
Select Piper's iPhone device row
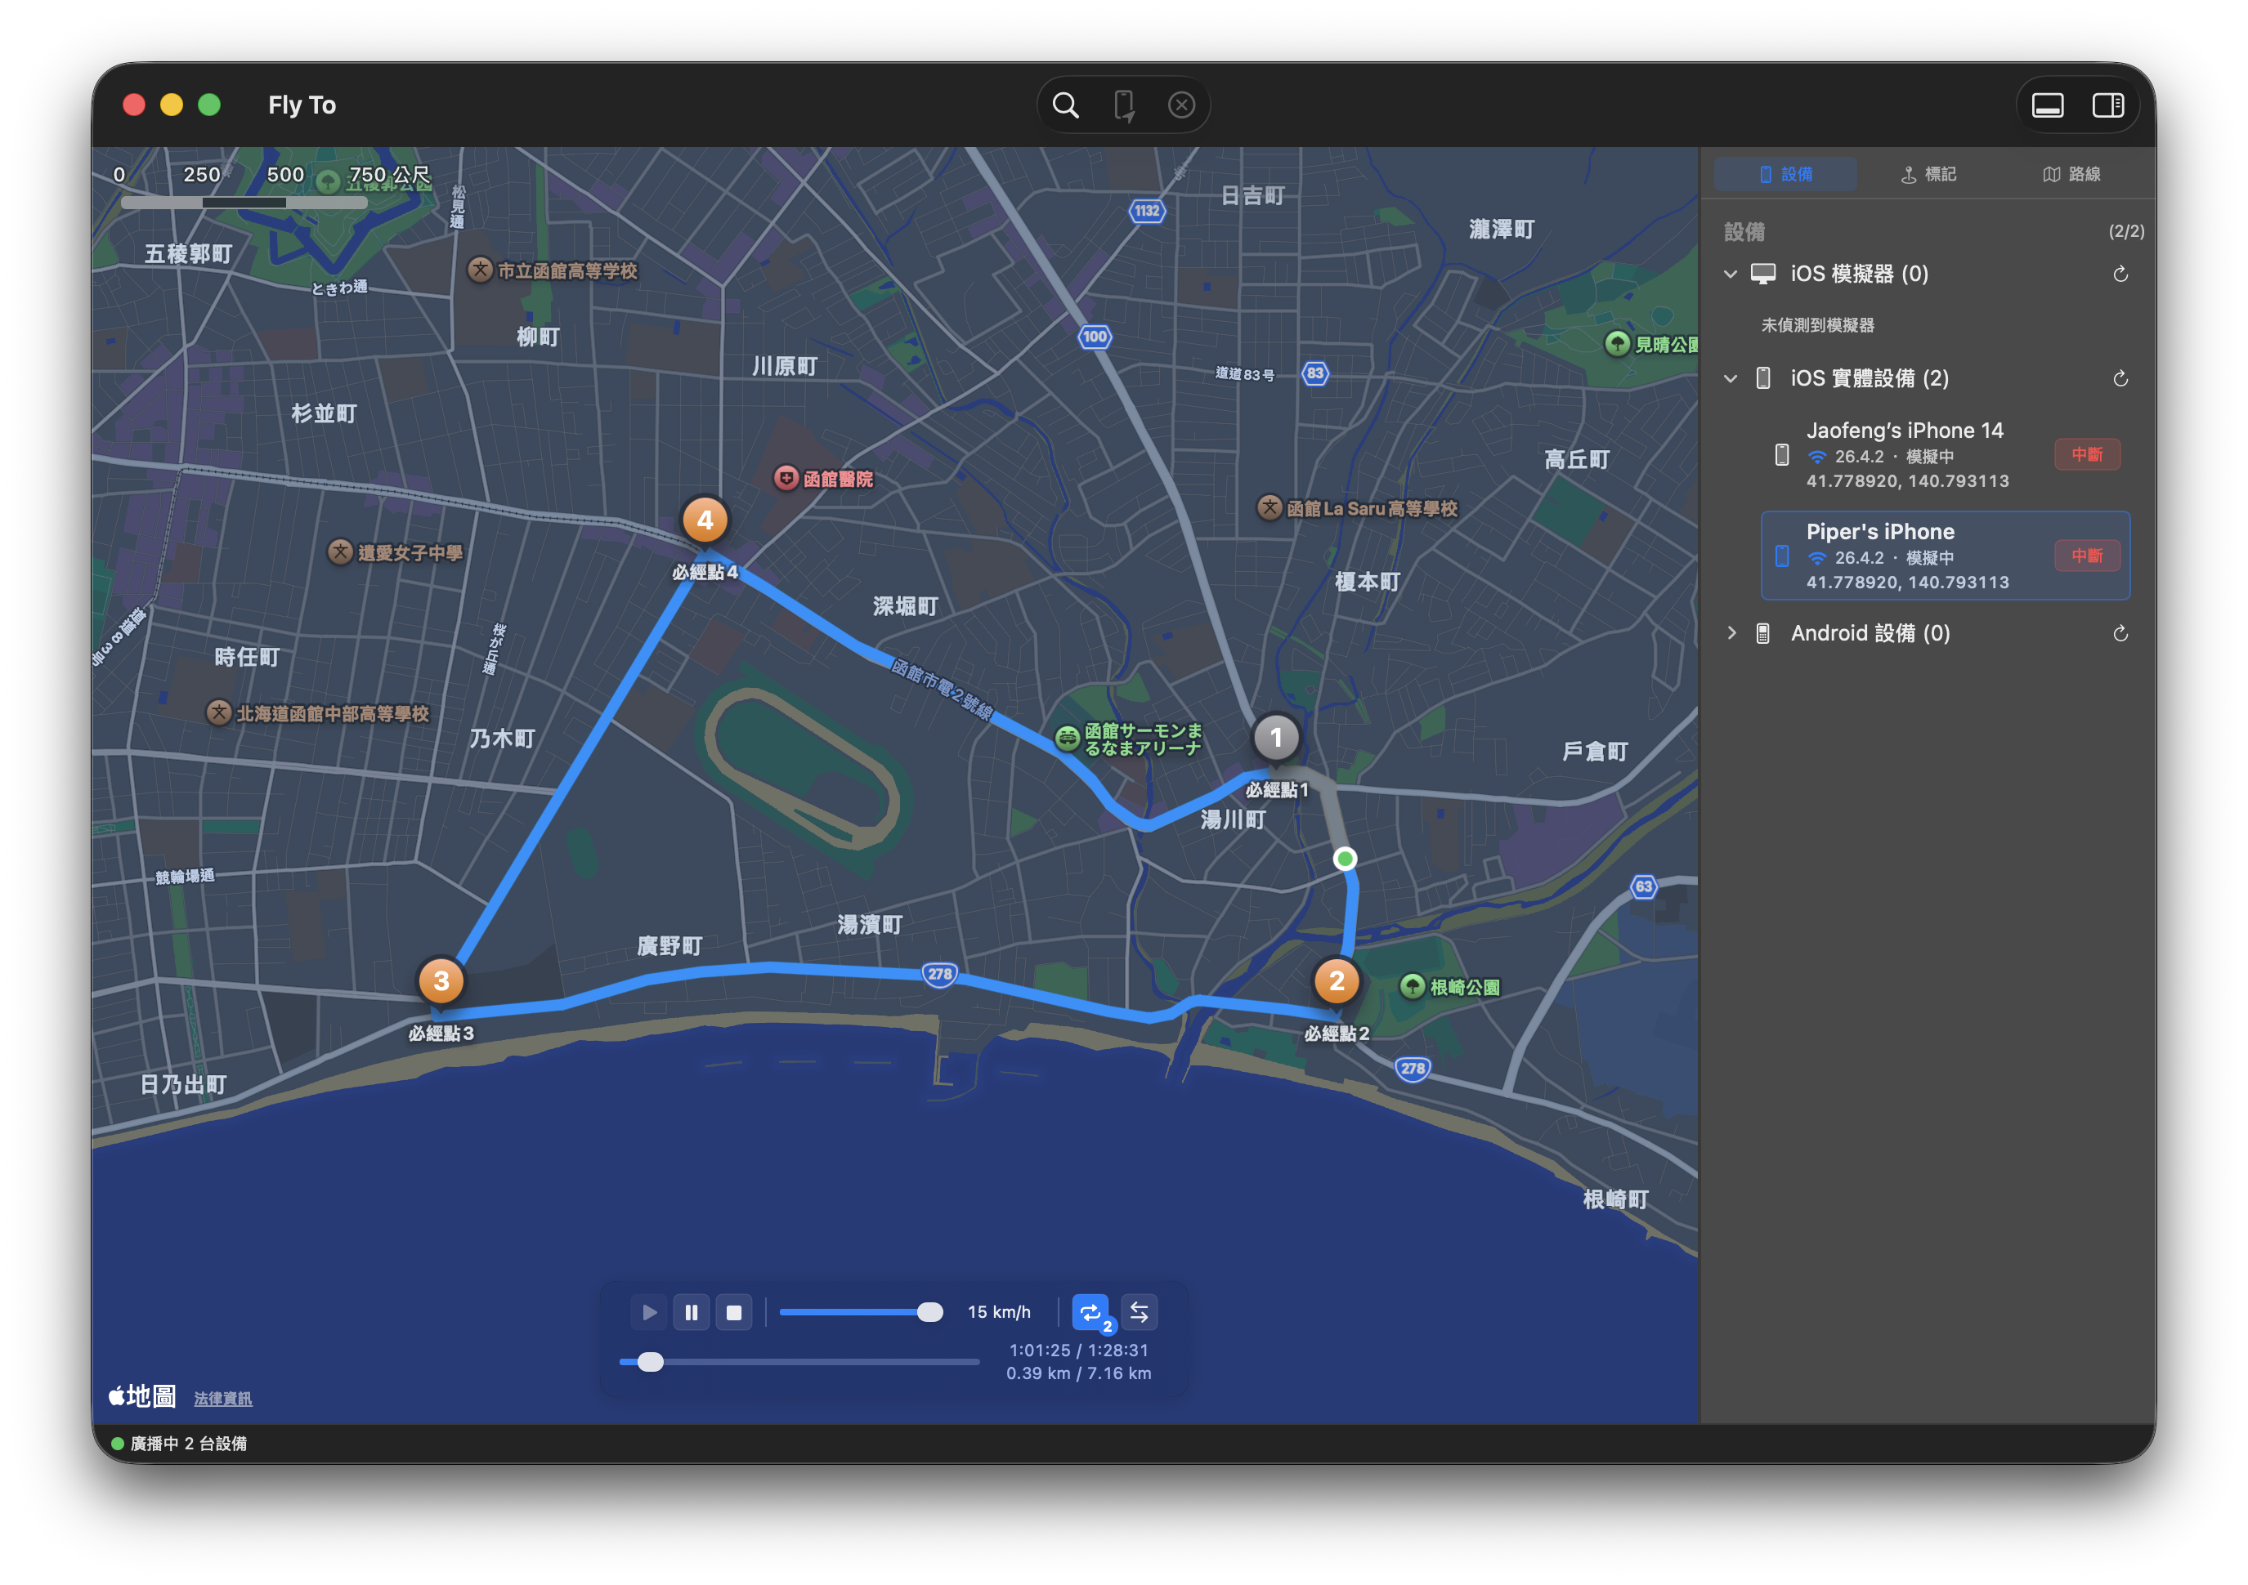[x=1945, y=556]
